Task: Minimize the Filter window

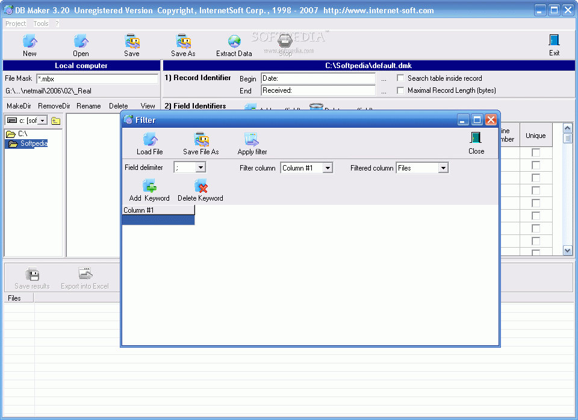Action: [463, 119]
